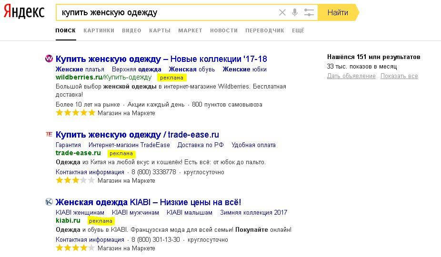Open Зимняя коллекция 2017 sitelink
The height and width of the screenshot is (257, 441).
pyautogui.click(x=253, y=213)
